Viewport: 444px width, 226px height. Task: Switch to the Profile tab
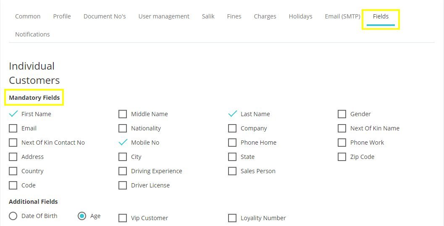[62, 16]
